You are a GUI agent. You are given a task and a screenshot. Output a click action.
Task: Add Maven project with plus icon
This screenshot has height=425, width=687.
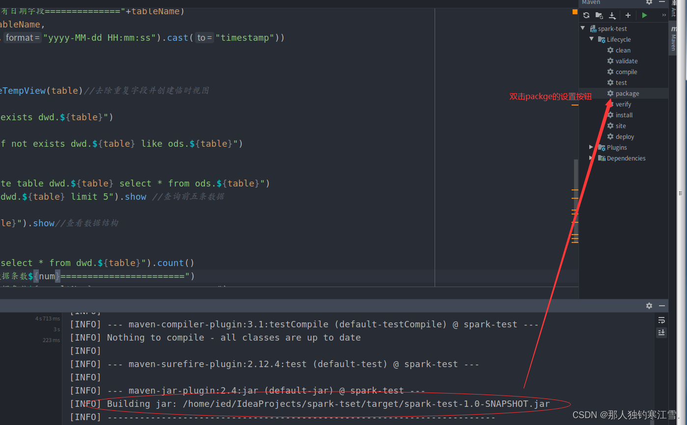pos(628,15)
